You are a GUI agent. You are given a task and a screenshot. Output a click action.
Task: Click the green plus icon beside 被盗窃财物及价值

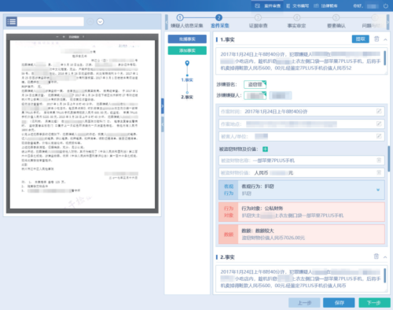point(265,149)
